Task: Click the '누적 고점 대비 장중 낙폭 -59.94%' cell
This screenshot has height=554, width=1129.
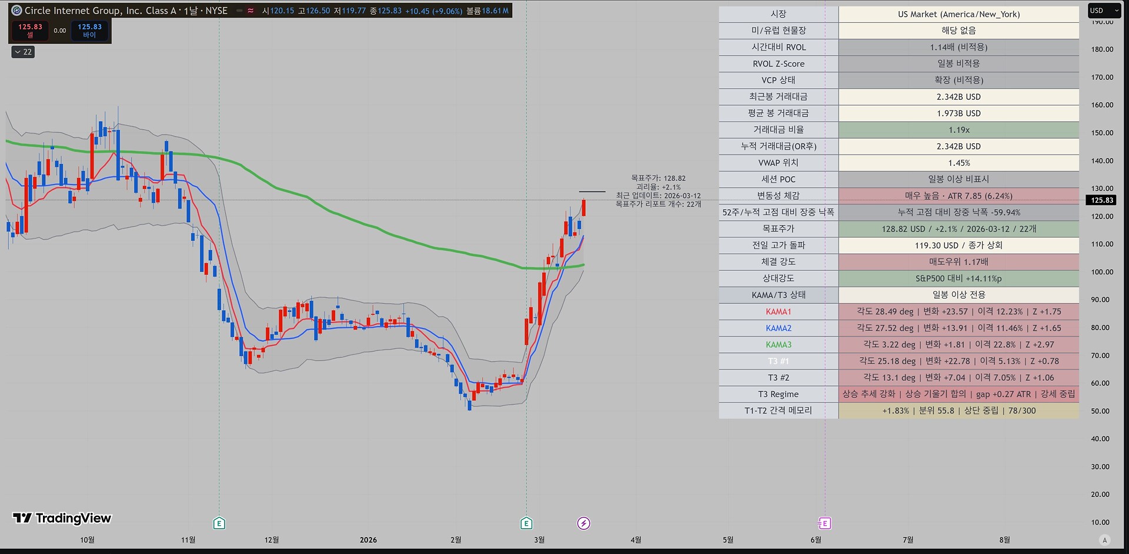Action: (x=958, y=212)
